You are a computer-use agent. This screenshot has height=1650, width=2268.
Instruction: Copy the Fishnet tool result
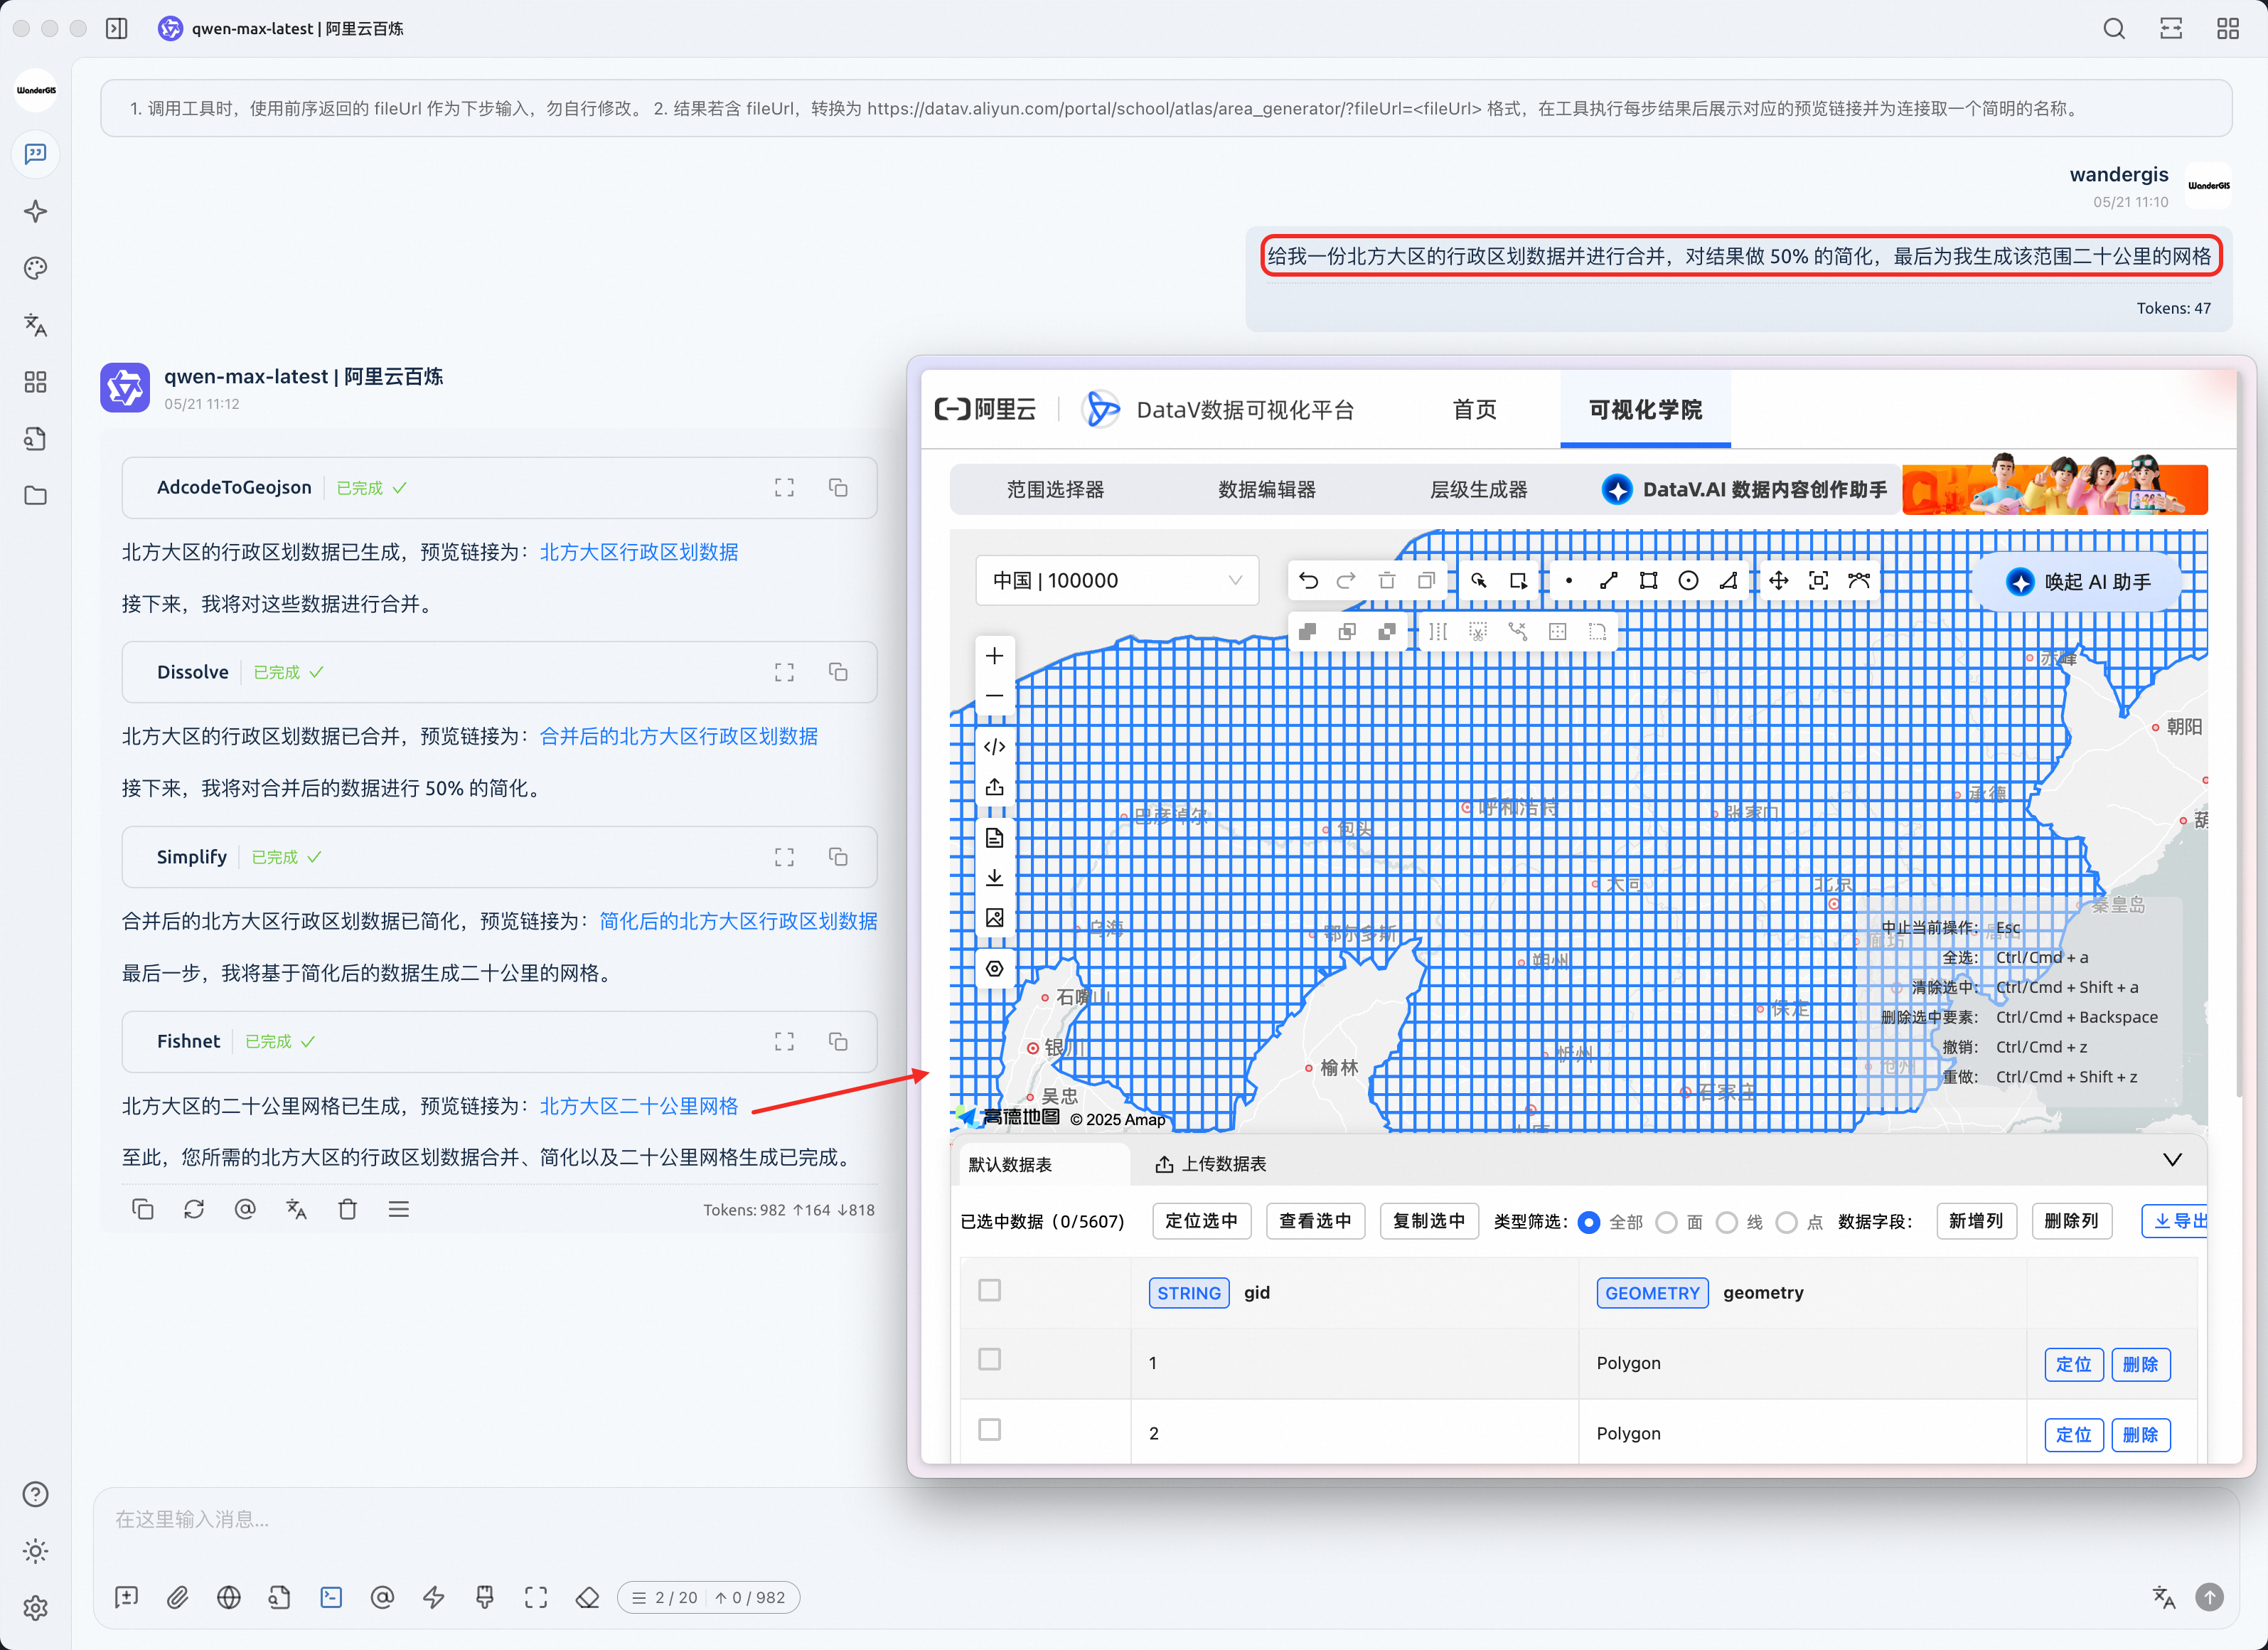click(838, 1042)
